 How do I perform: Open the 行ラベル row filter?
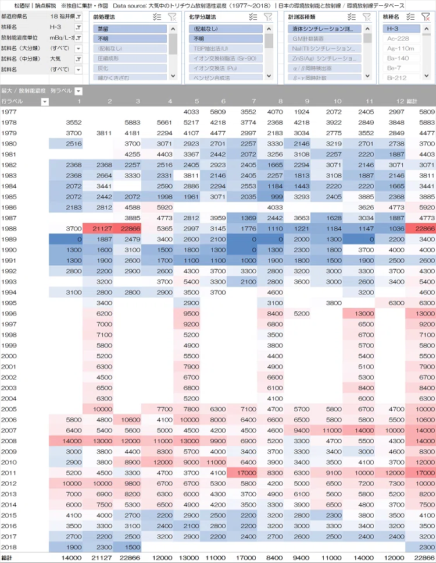pos(45,102)
